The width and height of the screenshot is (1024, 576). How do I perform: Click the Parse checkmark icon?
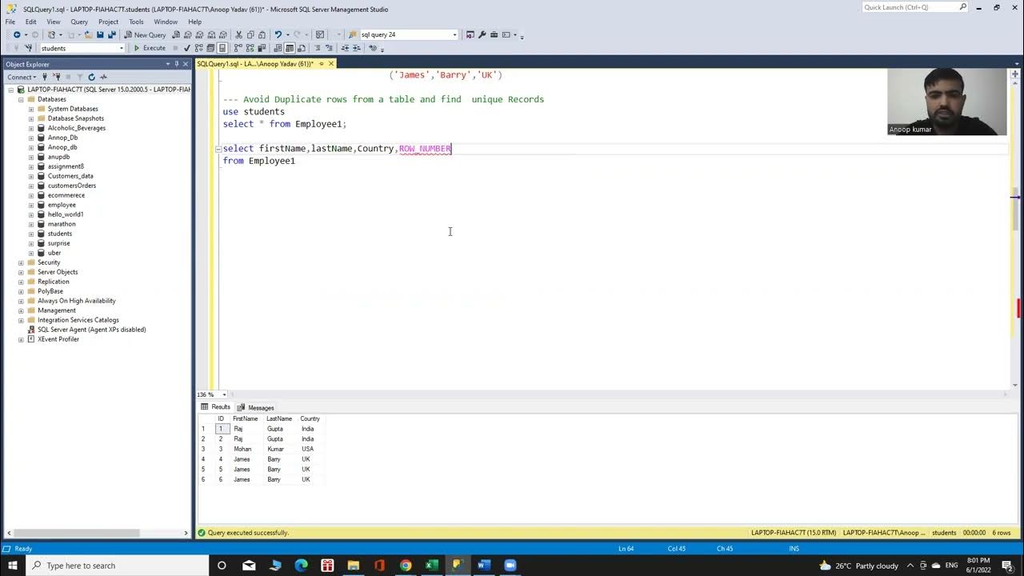tap(187, 48)
